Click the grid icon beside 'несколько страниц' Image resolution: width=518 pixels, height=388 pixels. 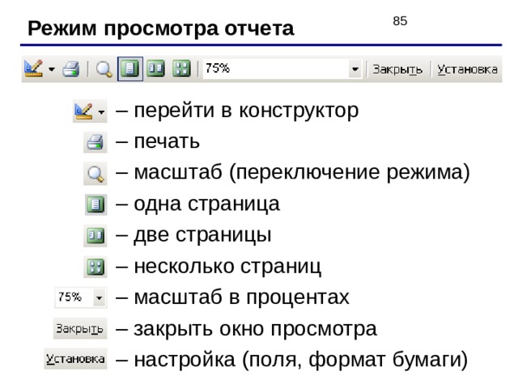coord(96,267)
